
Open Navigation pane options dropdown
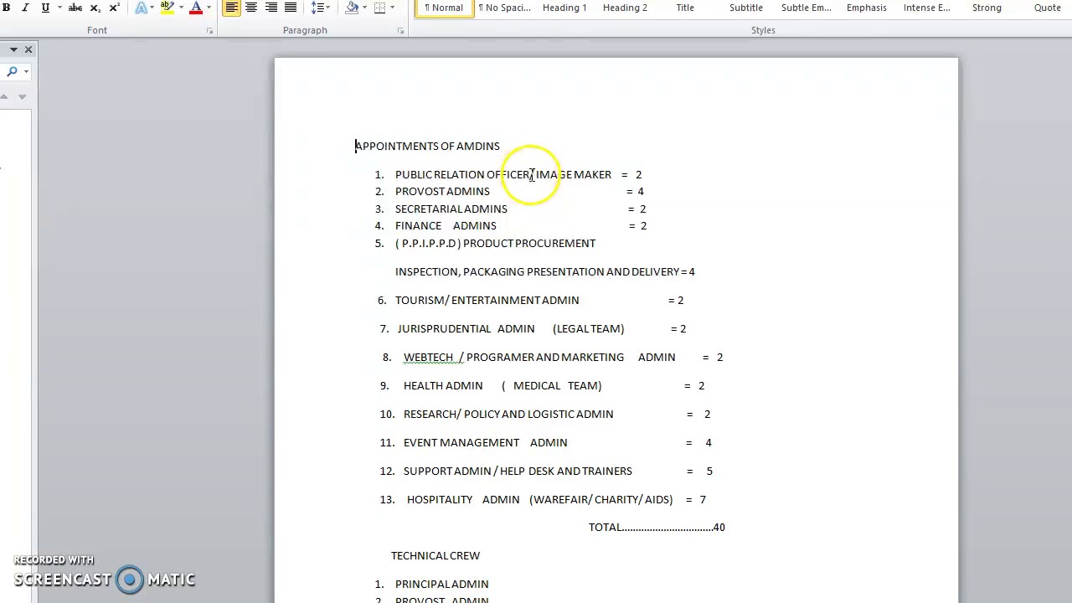click(x=13, y=49)
